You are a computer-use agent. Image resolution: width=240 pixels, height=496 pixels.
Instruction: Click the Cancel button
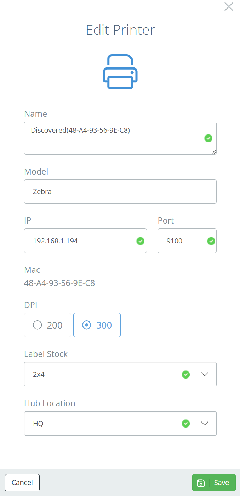click(22, 483)
